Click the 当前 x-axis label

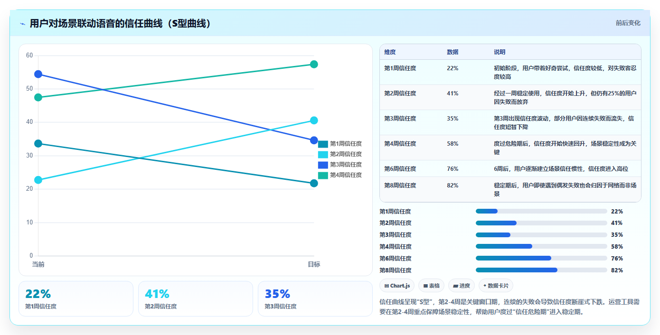(38, 264)
